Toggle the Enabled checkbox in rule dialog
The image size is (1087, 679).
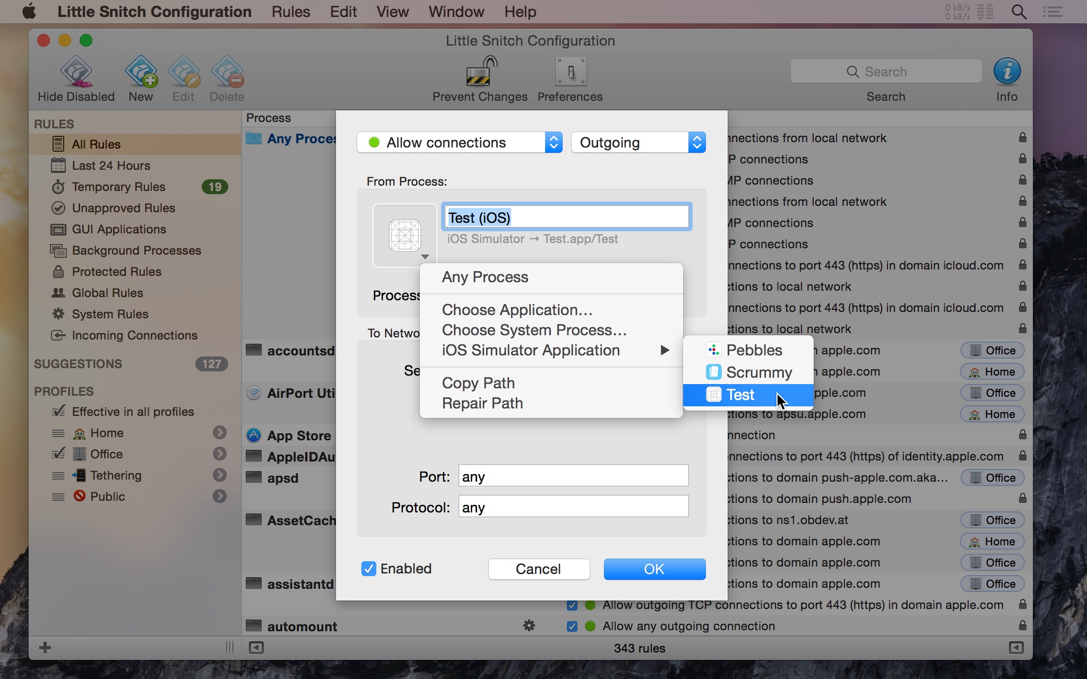pyautogui.click(x=369, y=569)
